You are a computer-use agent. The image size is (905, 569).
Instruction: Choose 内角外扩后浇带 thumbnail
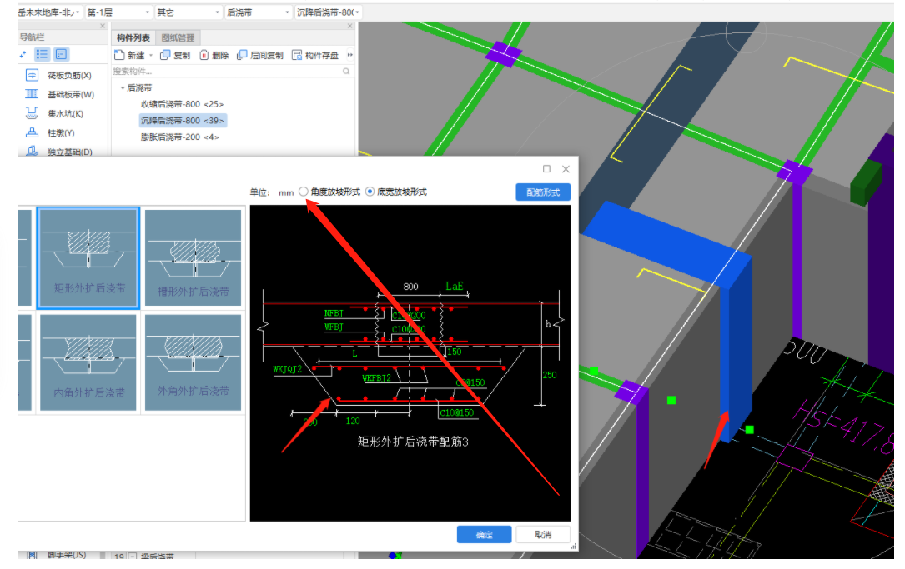click(88, 362)
